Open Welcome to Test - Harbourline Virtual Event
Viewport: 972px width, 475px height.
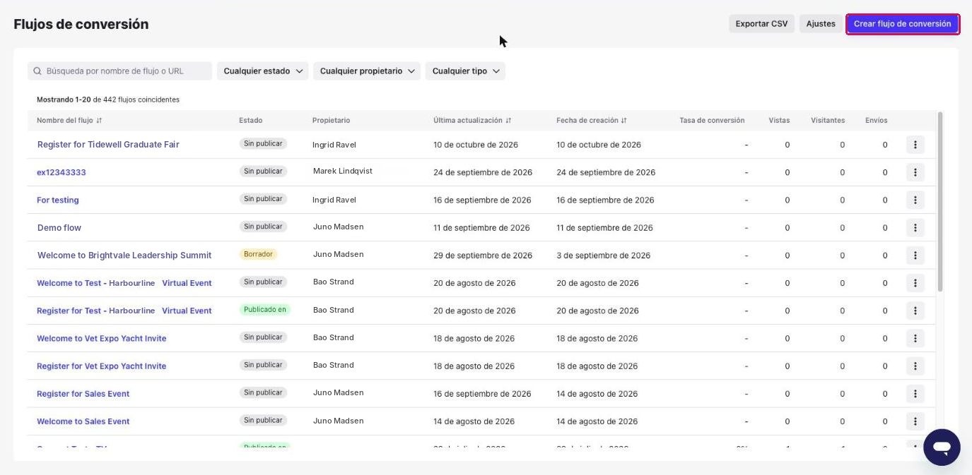pos(124,283)
